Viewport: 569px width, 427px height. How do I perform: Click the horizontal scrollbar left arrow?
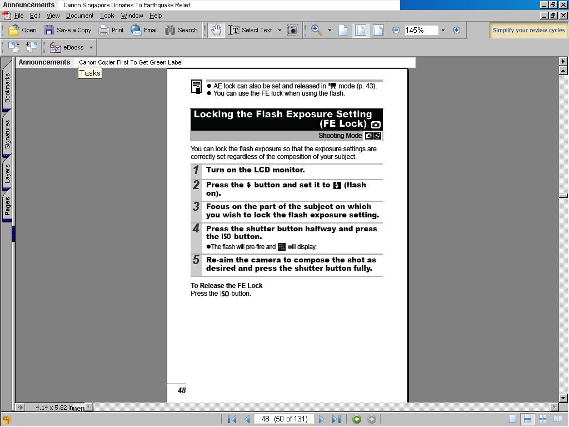(x=88, y=407)
